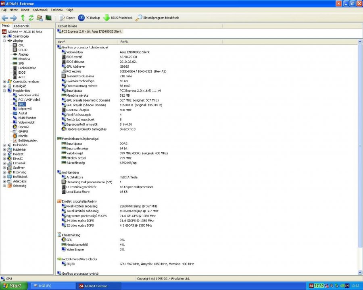Viewport: 363px width, 290px height.
Task: Click the taskbar clock showing 13:52
Action: pos(355,286)
